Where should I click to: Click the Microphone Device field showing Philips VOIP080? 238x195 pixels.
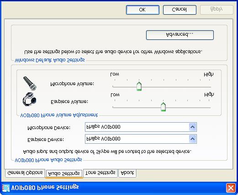tap(141, 127)
